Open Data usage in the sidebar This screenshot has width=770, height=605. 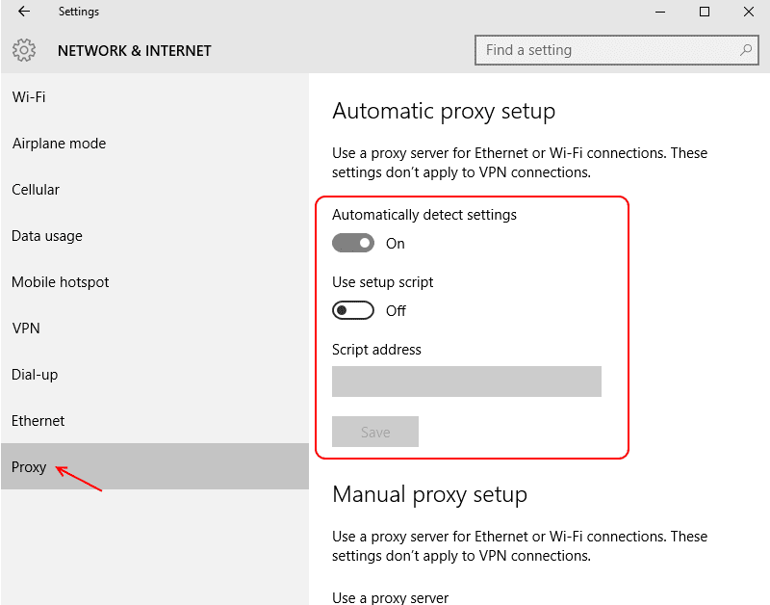pyautogui.click(x=47, y=236)
